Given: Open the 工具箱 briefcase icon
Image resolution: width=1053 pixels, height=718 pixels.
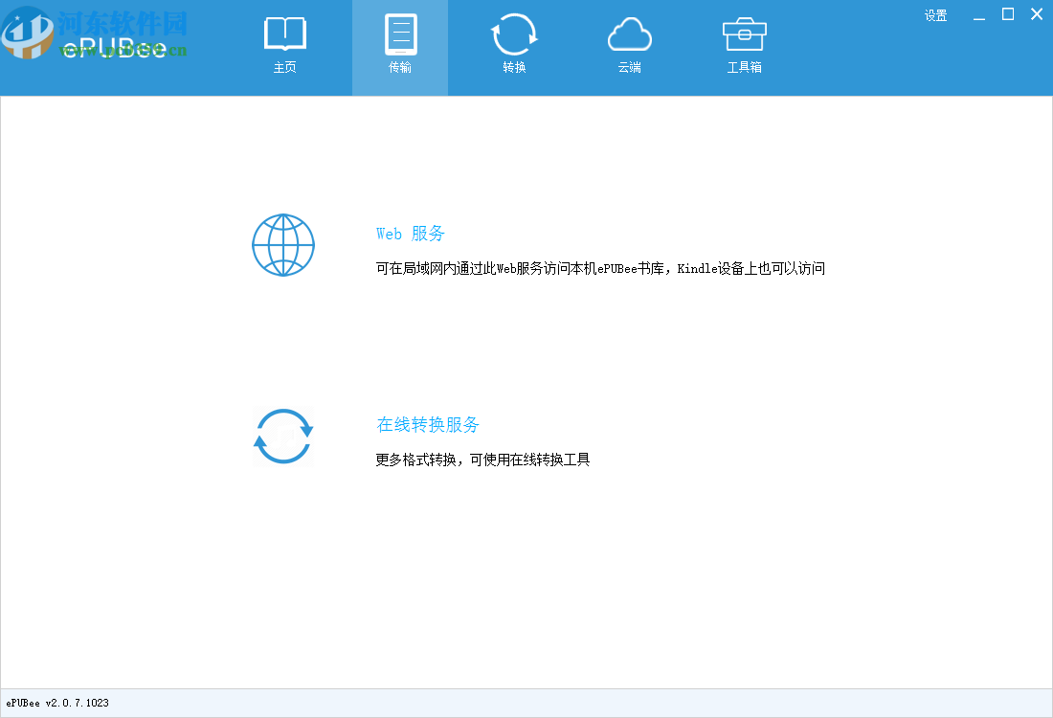Looking at the screenshot, I should (744, 35).
